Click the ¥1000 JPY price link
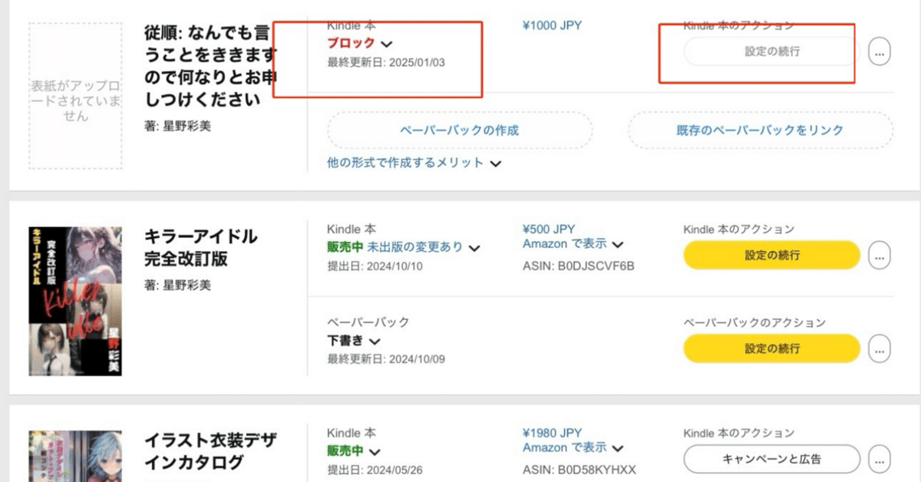Image resolution: width=921 pixels, height=482 pixels. pos(552,25)
